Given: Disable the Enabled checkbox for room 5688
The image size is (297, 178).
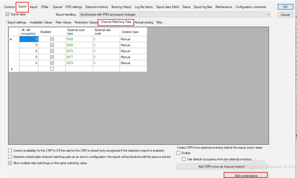Looking at the screenshot, I should click(52, 39).
